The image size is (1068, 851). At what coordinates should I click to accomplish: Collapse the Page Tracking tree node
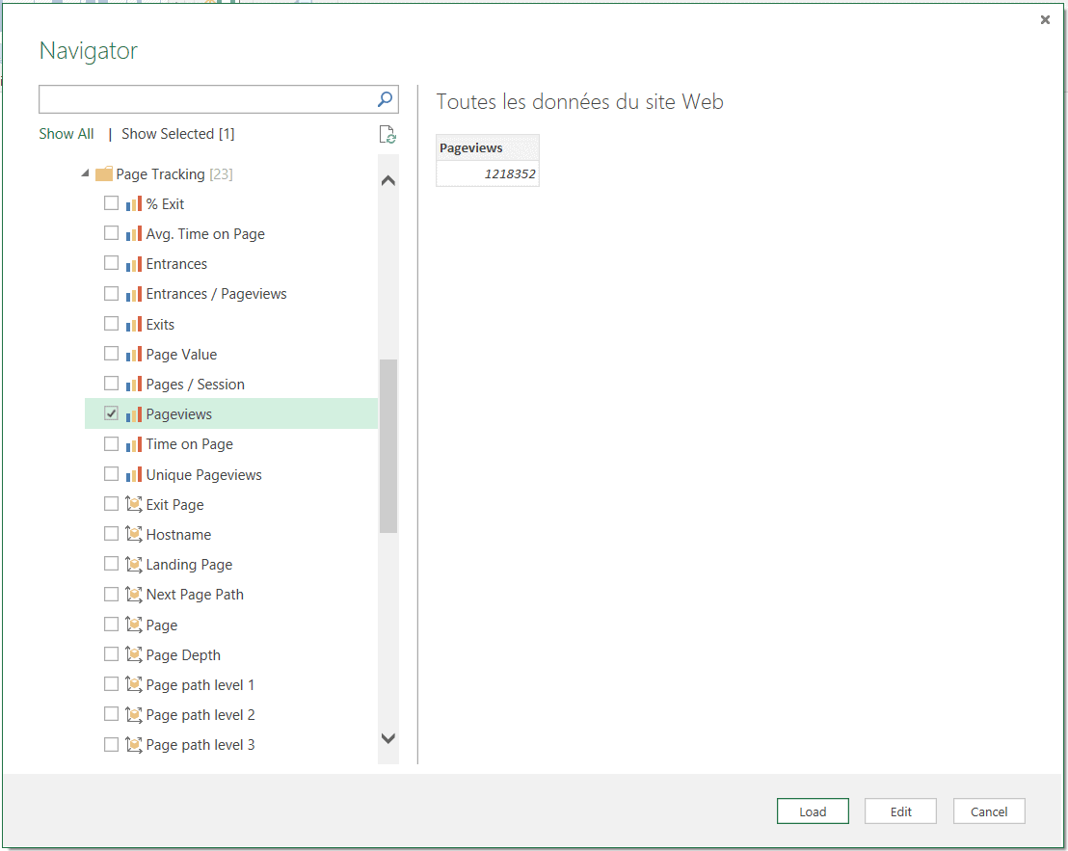coord(85,174)
